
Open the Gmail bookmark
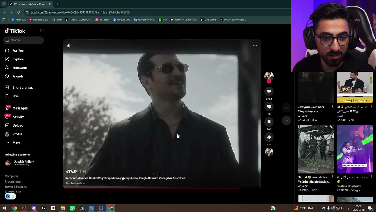point(57,20)
